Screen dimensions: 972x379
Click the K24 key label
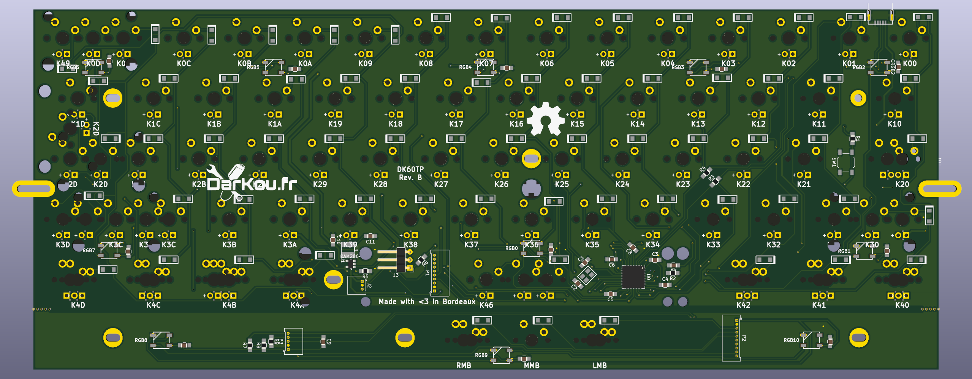click(x=622, y=184)
